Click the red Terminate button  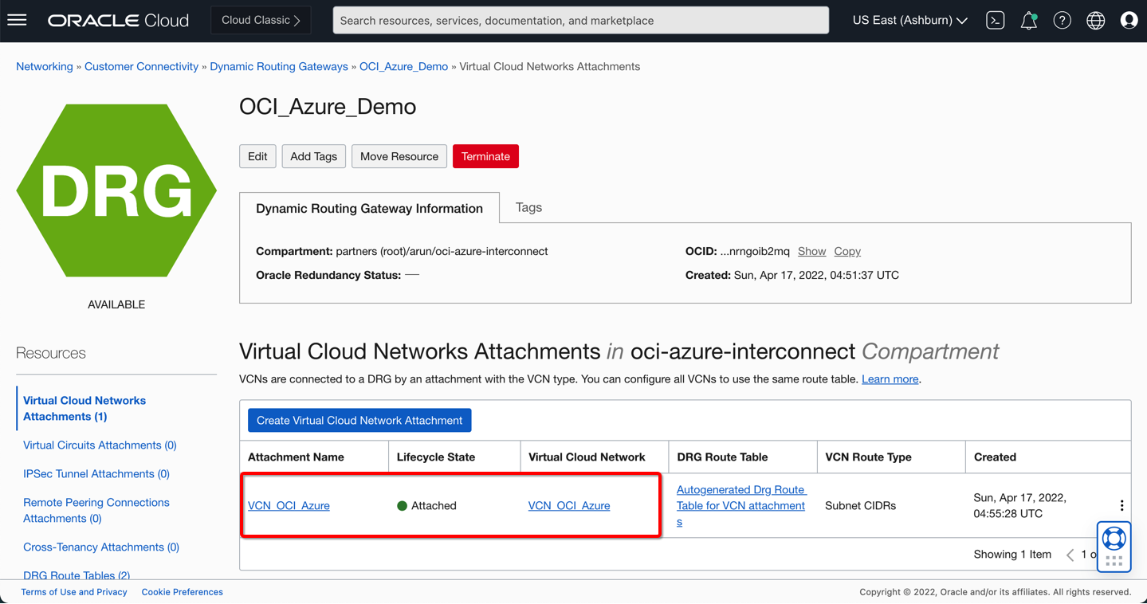[x=485, y=156]
